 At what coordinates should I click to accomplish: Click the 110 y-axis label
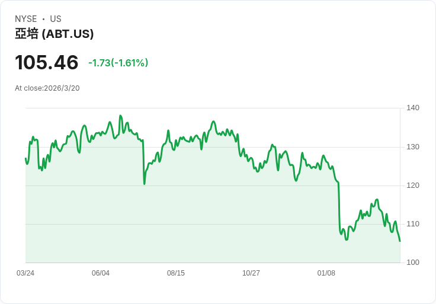tap(413, 224)
